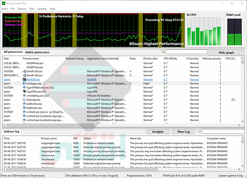The height and width of the screenshot is (178, 247).
Task: Click the SYSTEM WmiPrvSE.exe process icon
Action: (x=24, y=71)
